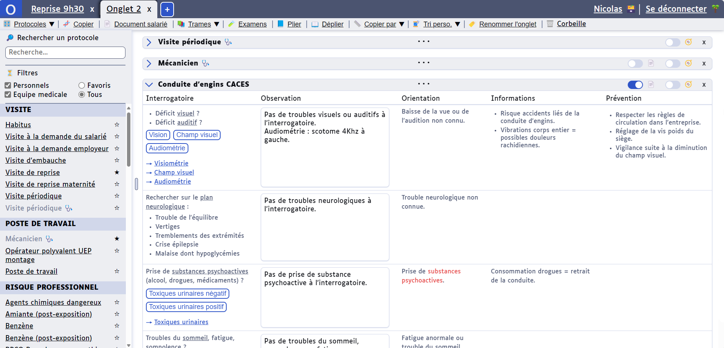
Task: Open the Rechercher un protocole search icon
Action: [x=9, y=37]
